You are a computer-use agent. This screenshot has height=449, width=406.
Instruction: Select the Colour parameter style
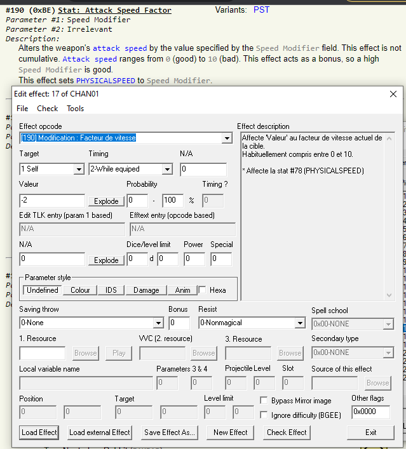(80, 290)
